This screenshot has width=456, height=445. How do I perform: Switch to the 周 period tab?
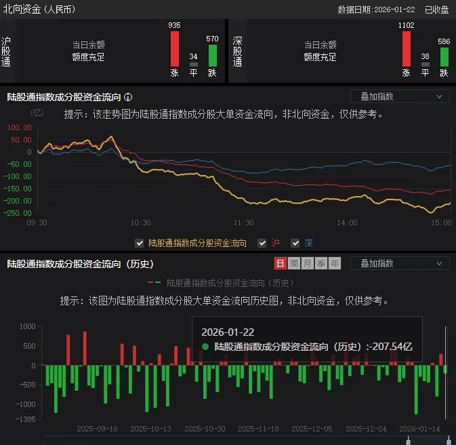[x=294, y=264]
